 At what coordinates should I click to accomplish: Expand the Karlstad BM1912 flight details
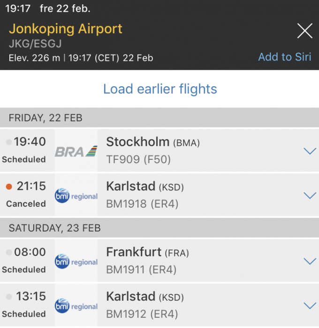310,306
